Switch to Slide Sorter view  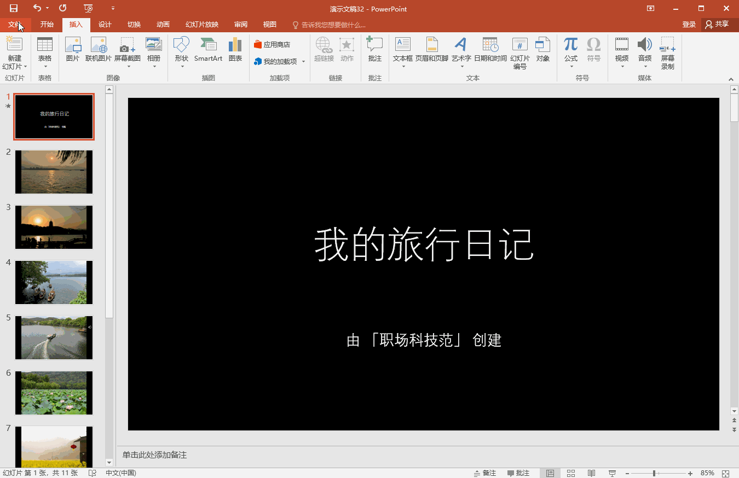pyautogui.click(x=571, y=473)
